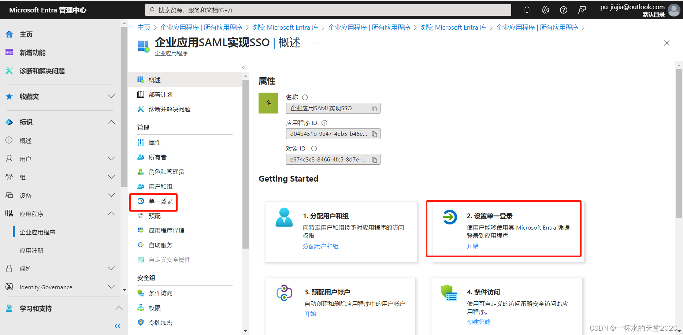Open the help question mark icon

point(563,10)
